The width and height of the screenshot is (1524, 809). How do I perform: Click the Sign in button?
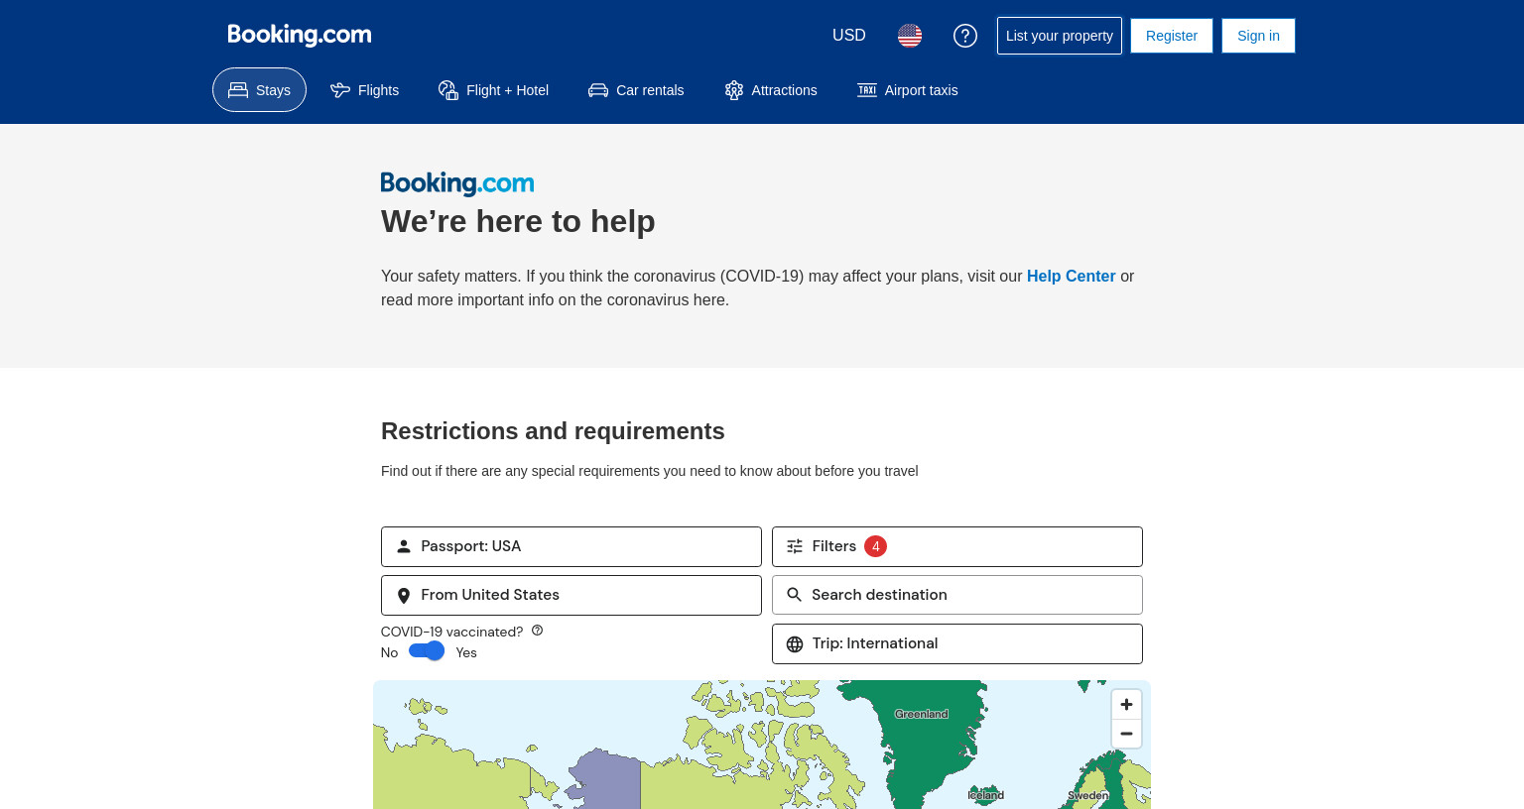pos(1258,36)
